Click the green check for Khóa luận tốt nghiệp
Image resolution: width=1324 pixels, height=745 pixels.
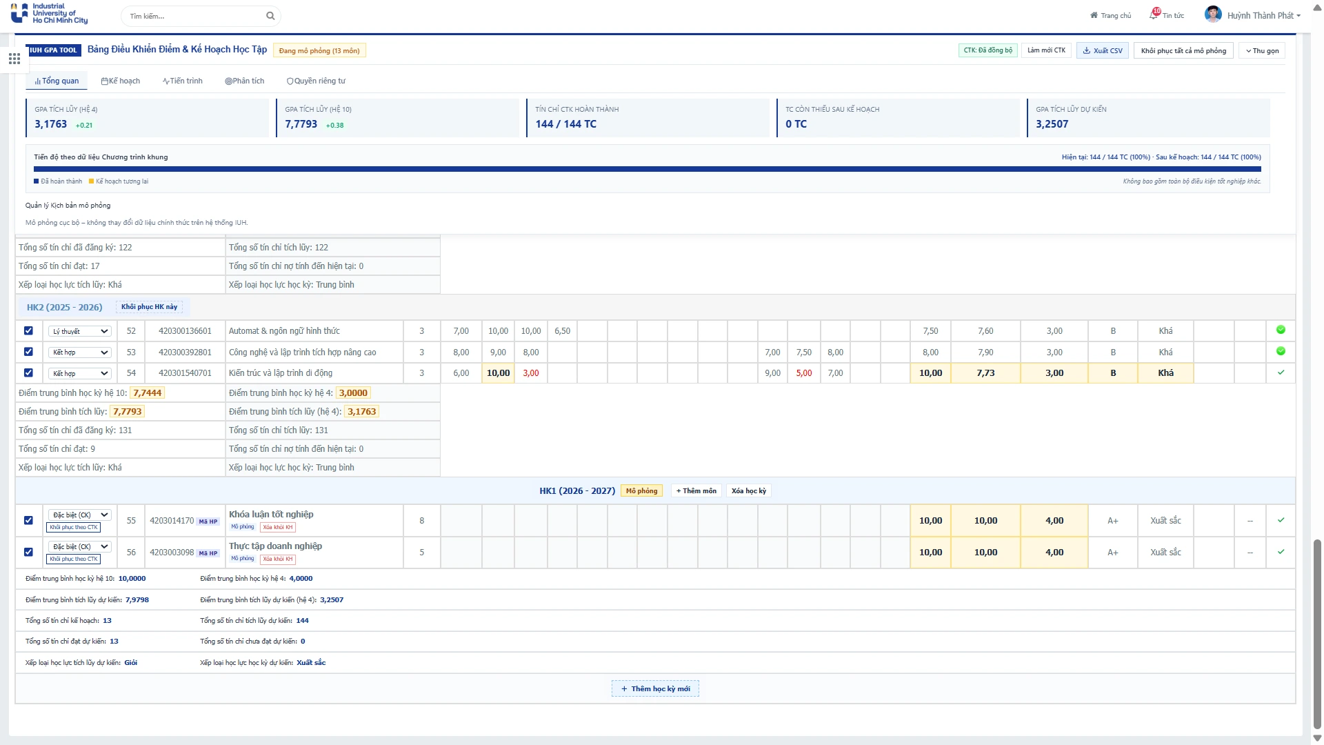coord(1281,520)
